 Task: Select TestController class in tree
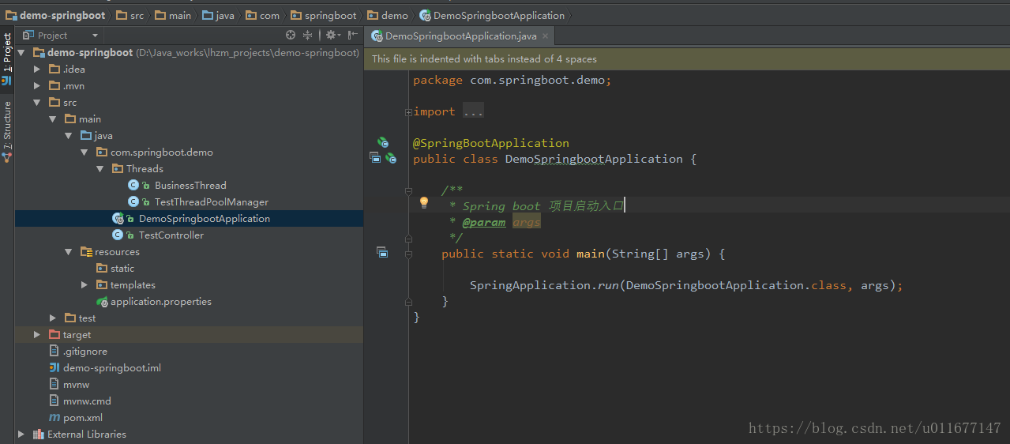coord(171,235)
